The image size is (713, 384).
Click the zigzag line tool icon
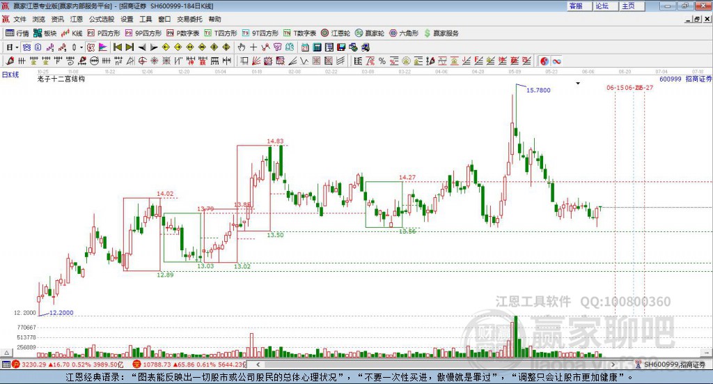click(304, 61)
